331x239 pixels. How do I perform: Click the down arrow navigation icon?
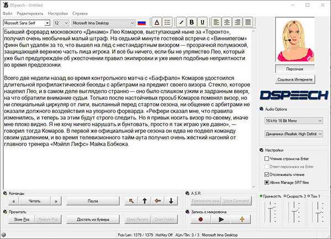(x=171, y=201)
